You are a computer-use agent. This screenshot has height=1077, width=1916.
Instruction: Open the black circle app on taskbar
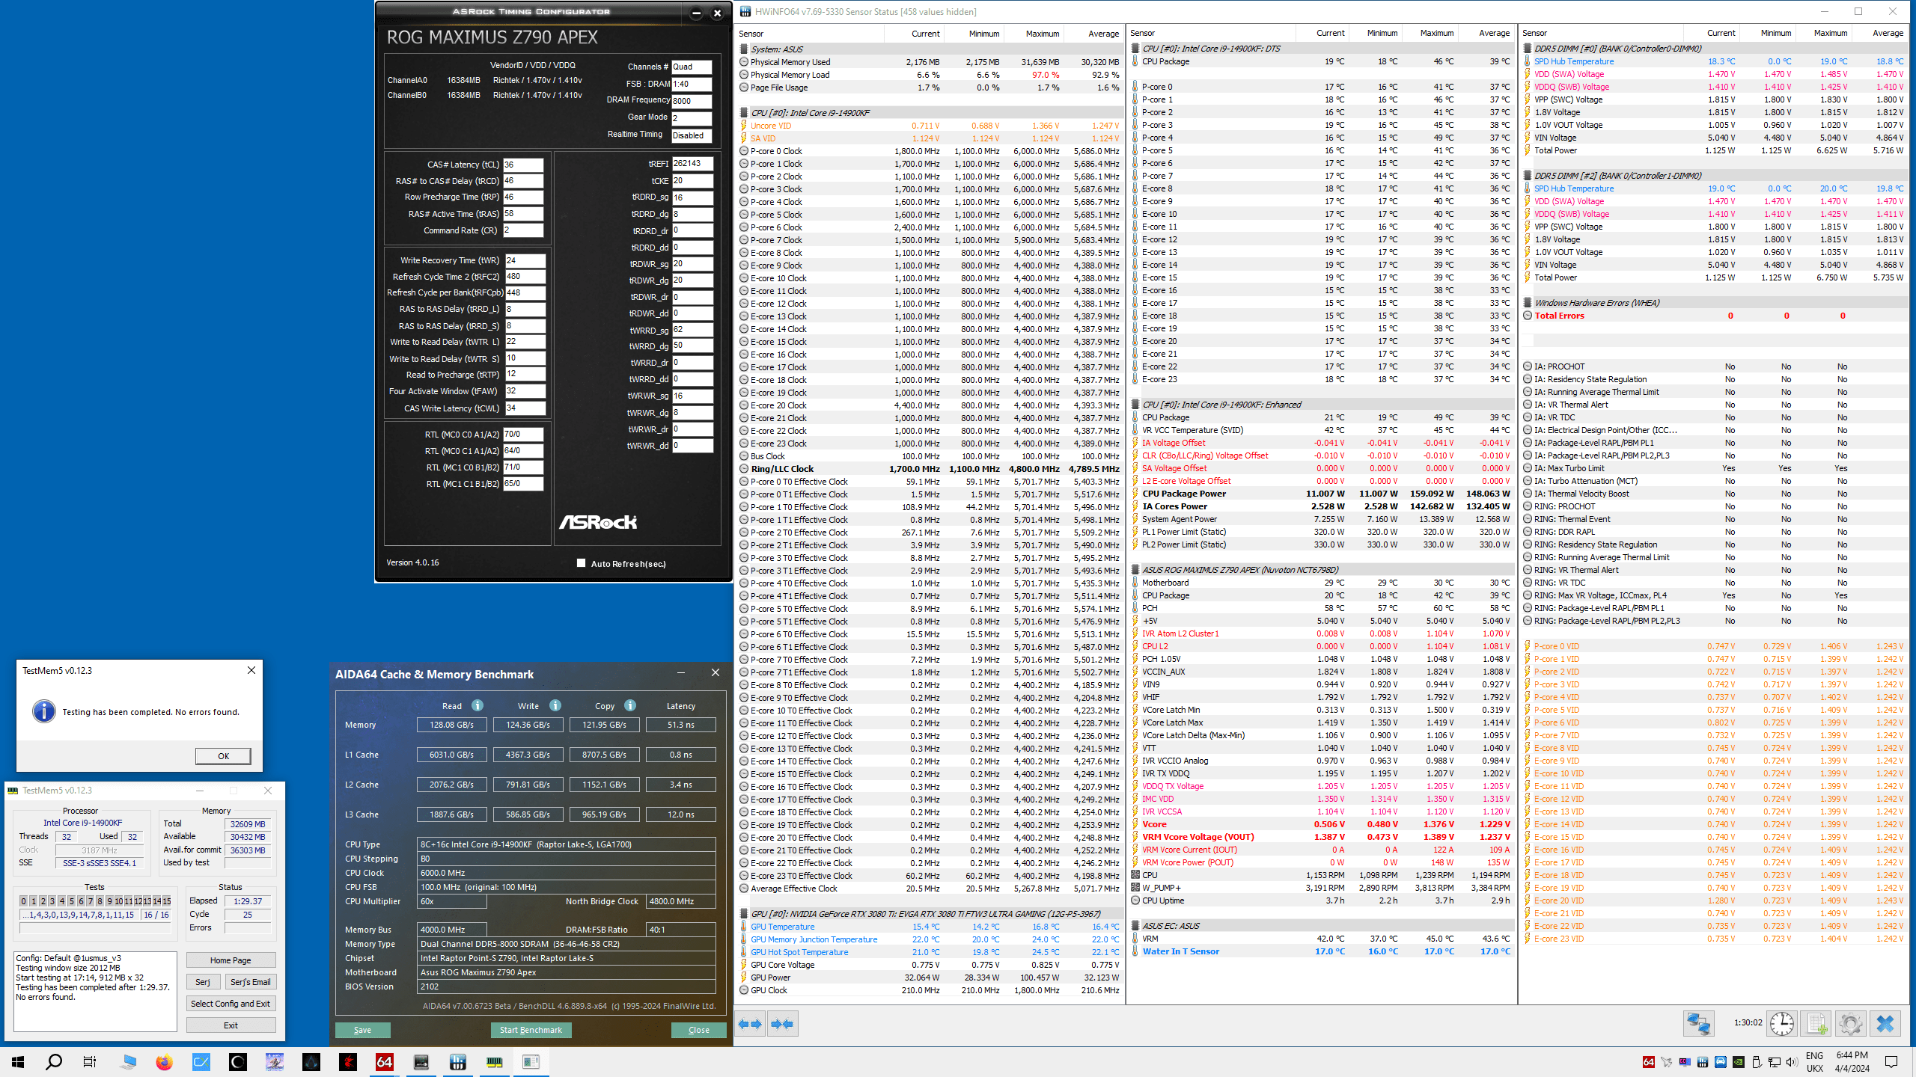tap(237, 1062)
